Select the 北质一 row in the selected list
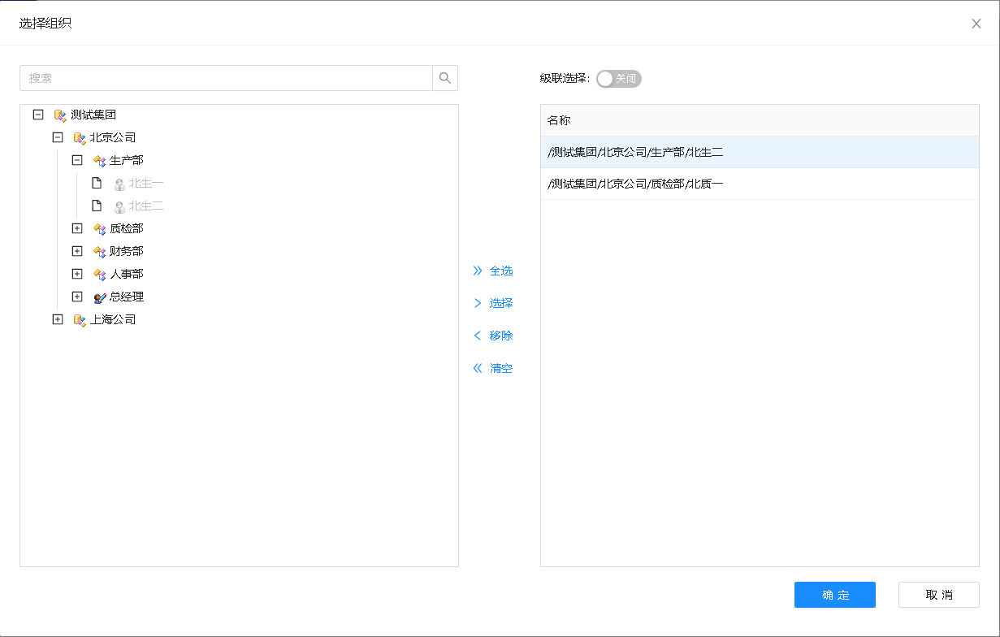Image resolution: width=1000 pixels, height=637 pixels. [x=759, y=184]
